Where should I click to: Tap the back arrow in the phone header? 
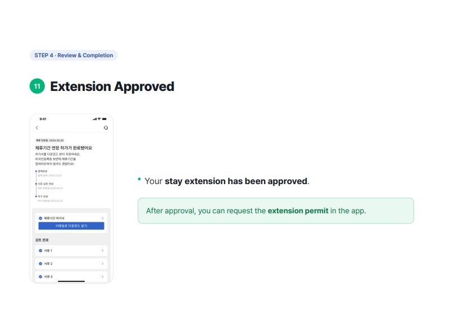point(37,128)
